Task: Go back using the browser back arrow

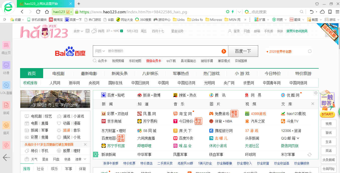Action: click(22, 12)
